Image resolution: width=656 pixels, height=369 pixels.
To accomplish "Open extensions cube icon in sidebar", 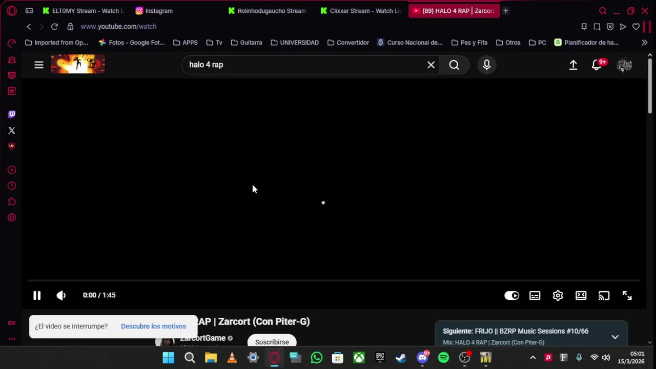I will pos(12,202).
